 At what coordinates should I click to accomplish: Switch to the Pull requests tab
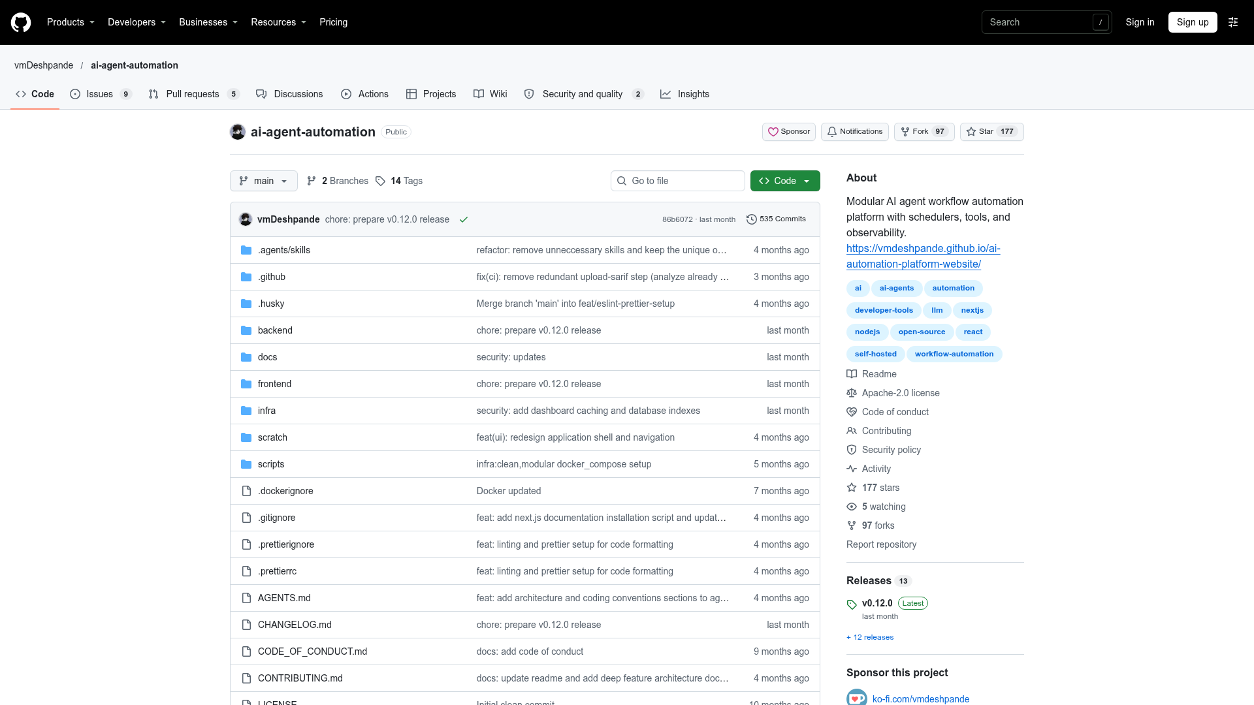194,94
